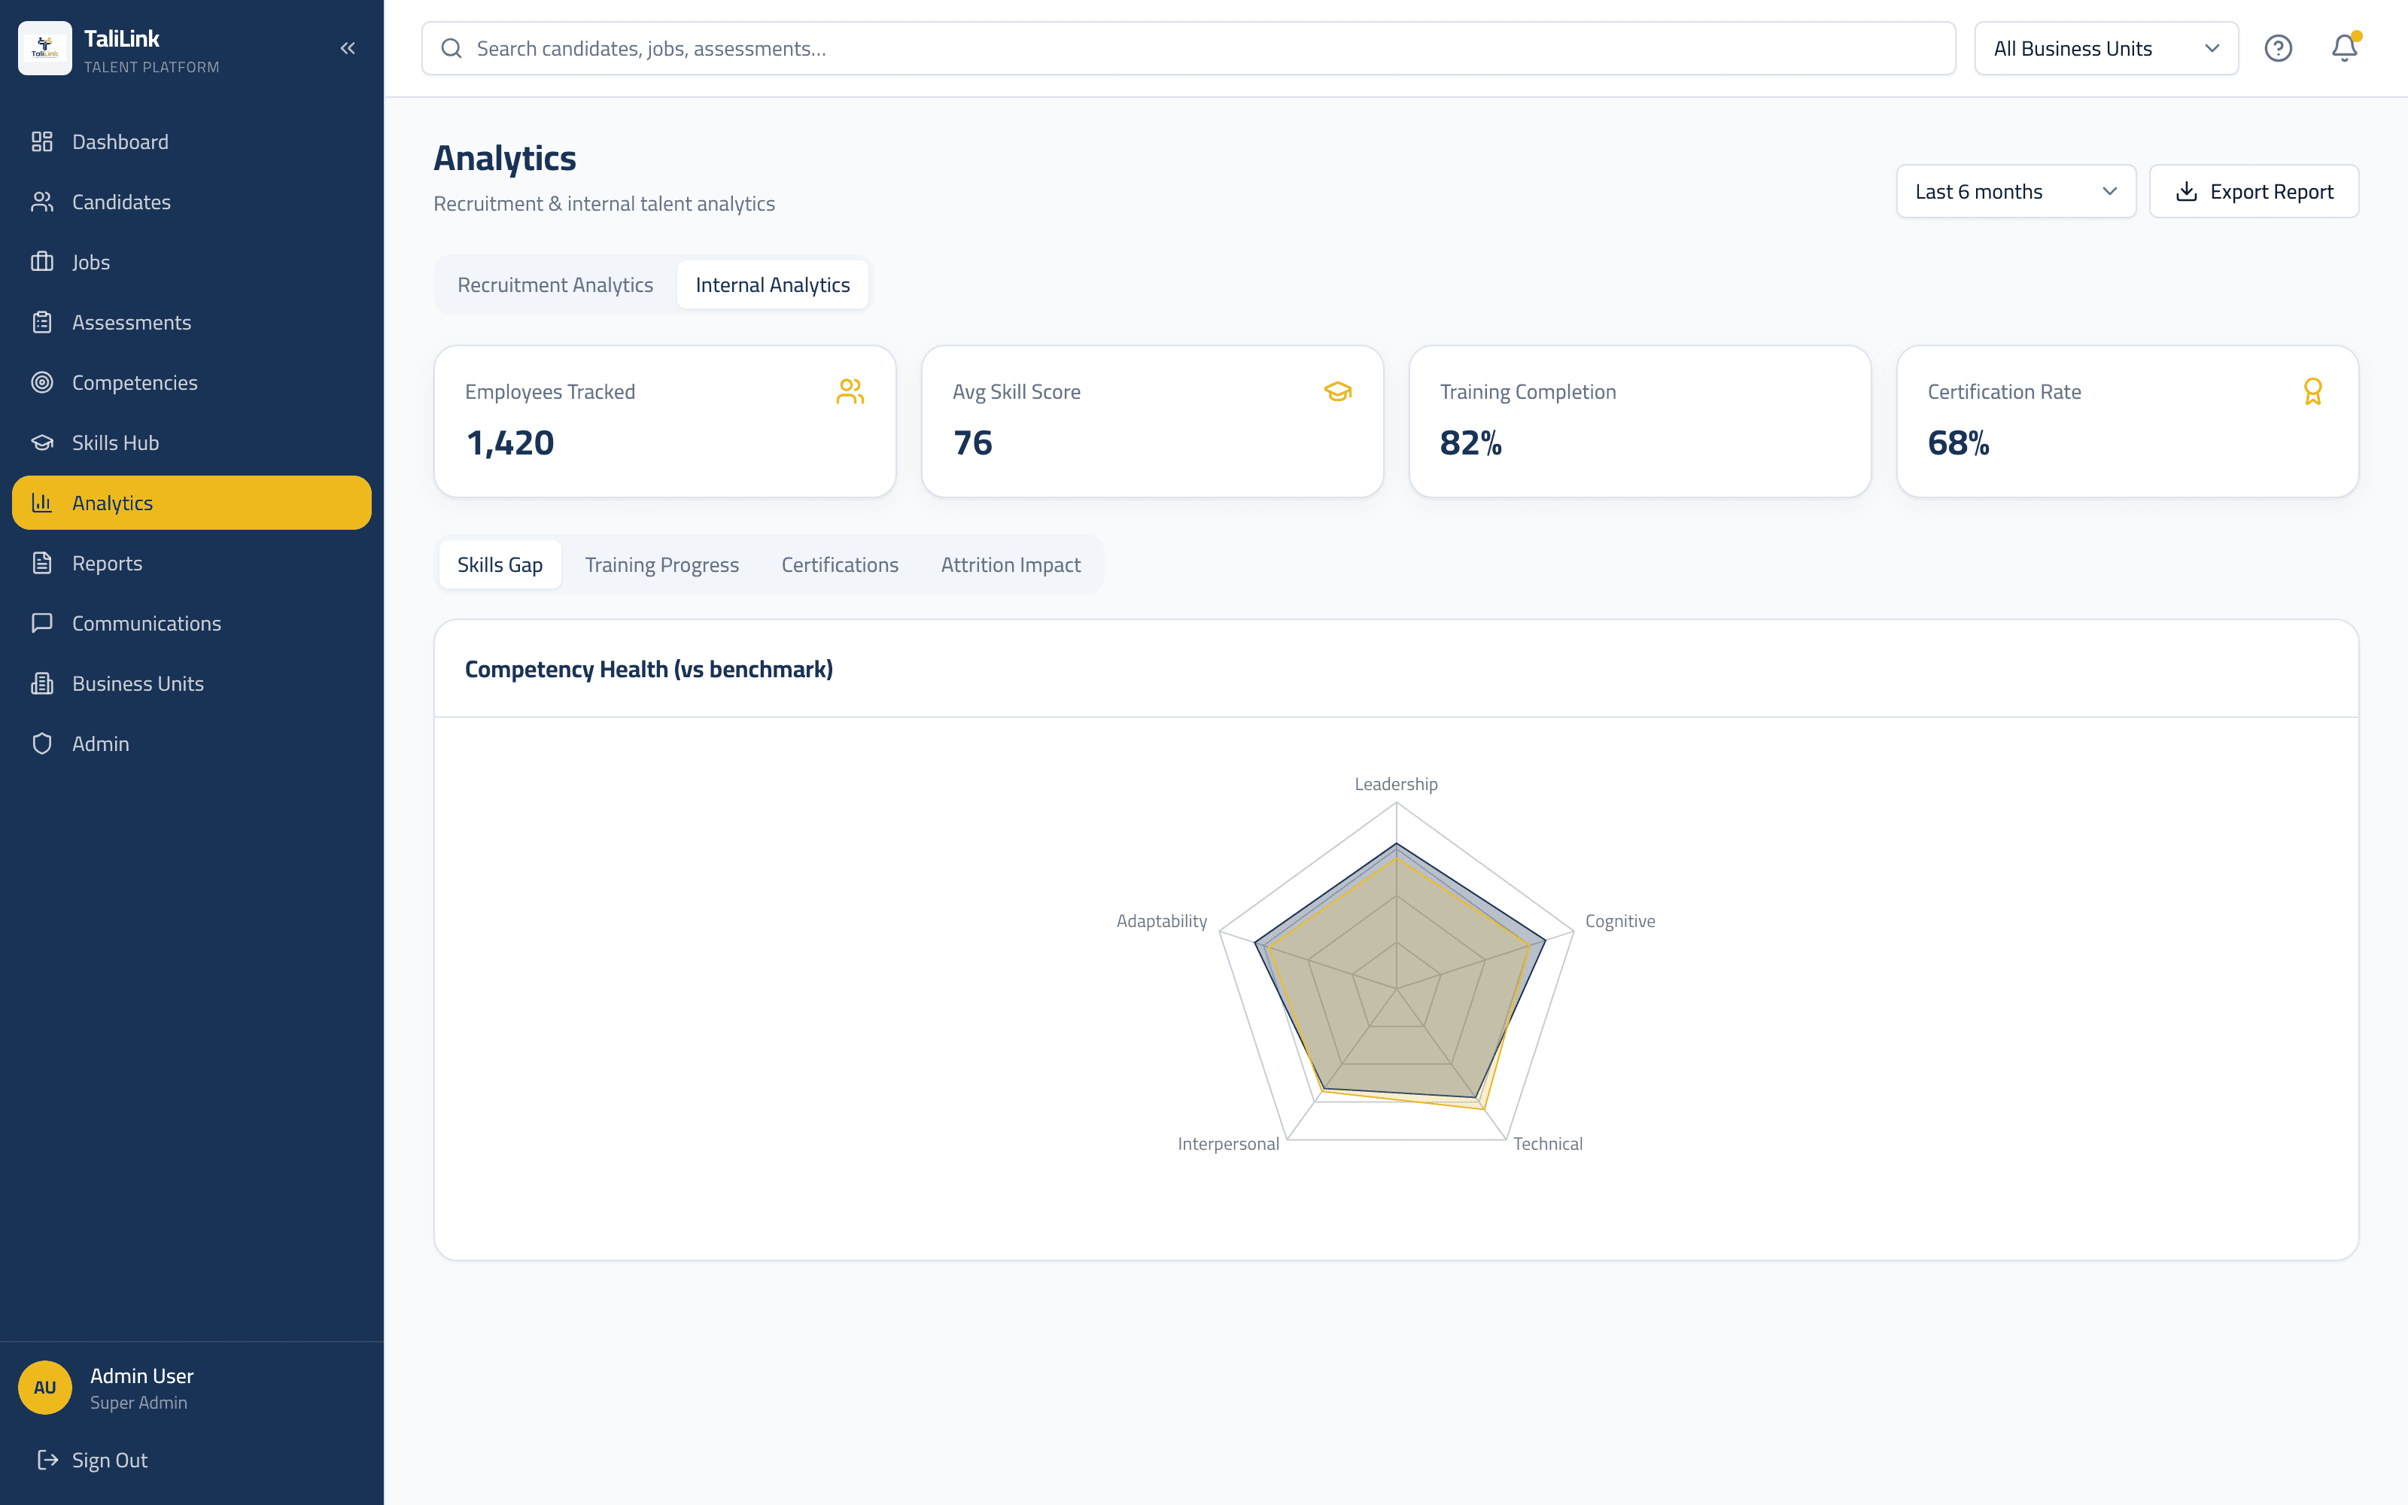Click the Employees Tracked card value 1,420

pyautogui.click(x=509, y=443)
